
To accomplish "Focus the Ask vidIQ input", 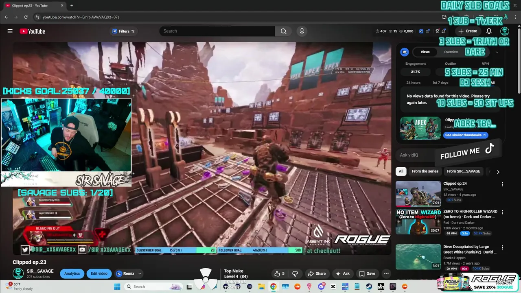I will pyautogui.click(x=415, y=155).
